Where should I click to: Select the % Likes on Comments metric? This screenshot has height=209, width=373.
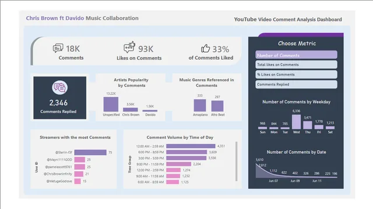point(296,74)
